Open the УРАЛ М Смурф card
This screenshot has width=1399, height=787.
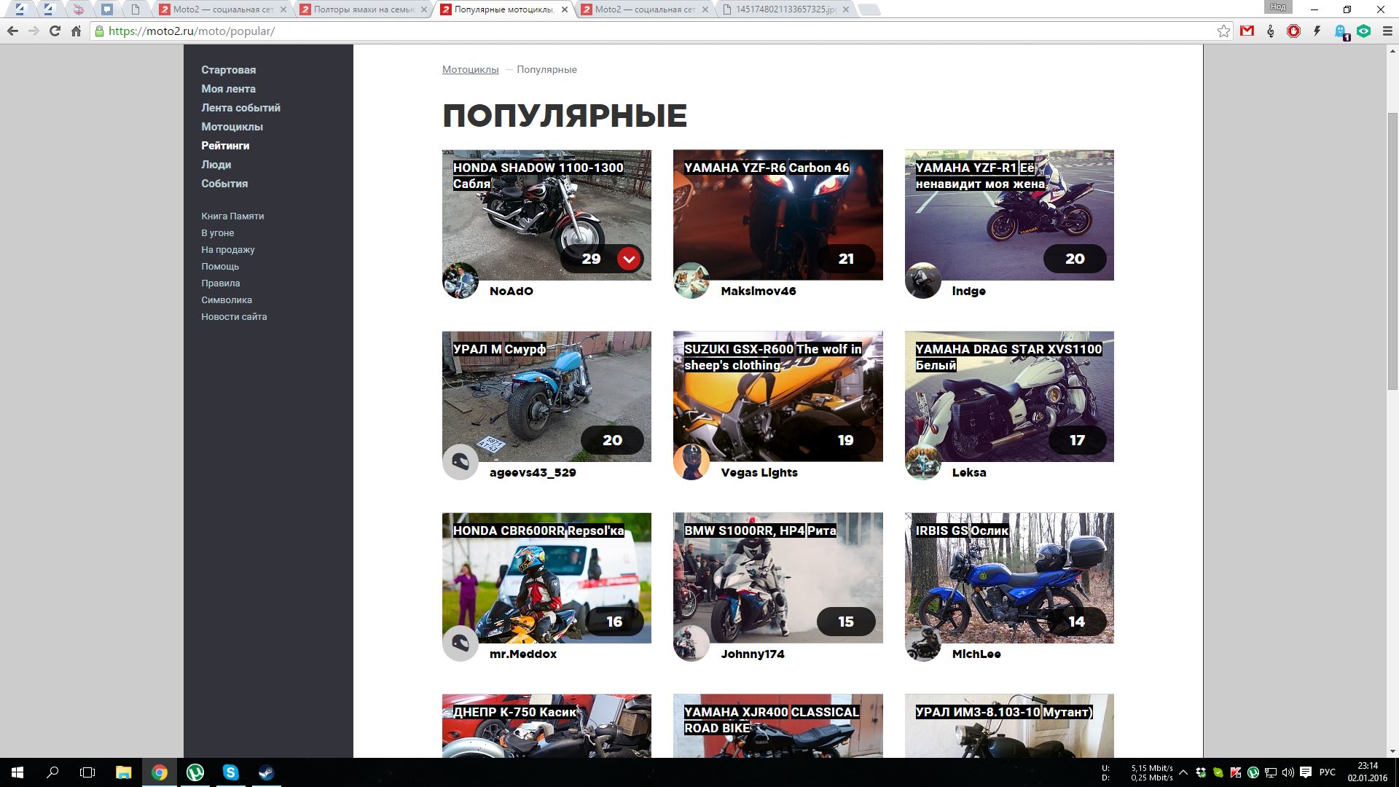pos(546,396)
